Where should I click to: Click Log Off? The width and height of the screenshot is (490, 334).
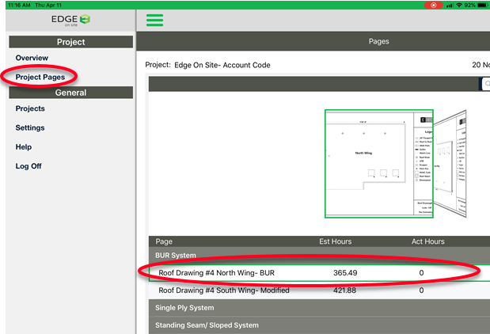click(x=28, y=166)
